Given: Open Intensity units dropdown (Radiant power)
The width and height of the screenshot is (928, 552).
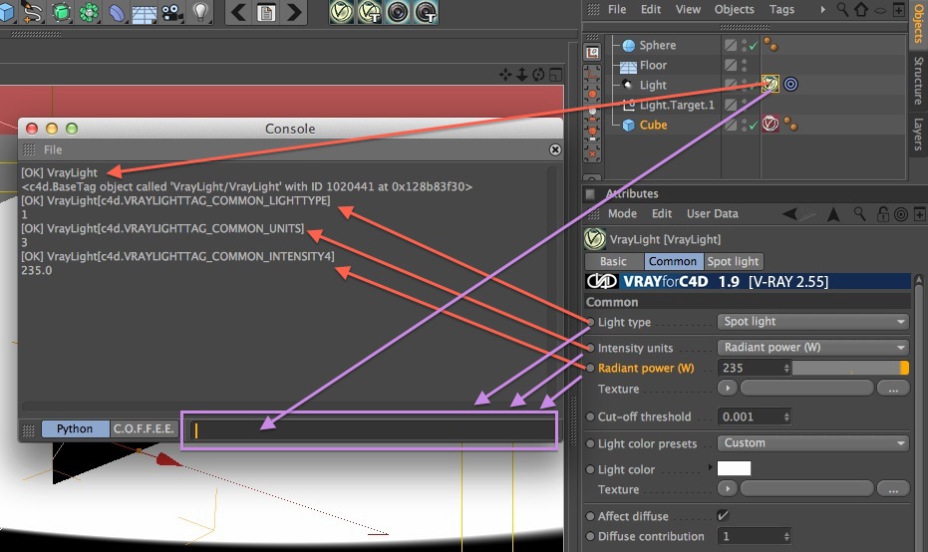Looking at the screenshot, I should (x=813, y=348).
